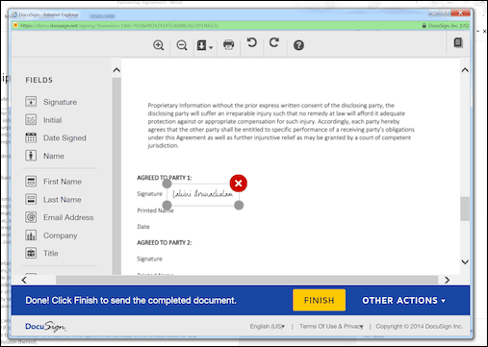This screenshot has width=488, height=347.
Task: Click the zoom out magnifier icon
Action: [x=182, y=45]
